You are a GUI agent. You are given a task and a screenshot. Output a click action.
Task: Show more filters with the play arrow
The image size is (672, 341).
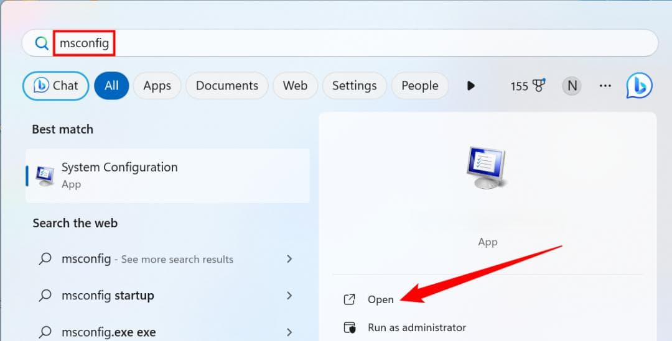471,86
